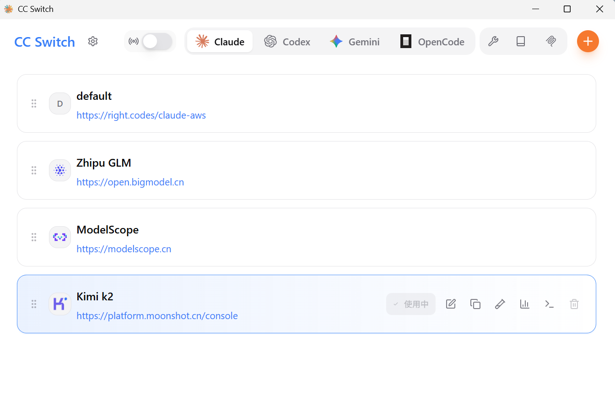Delete the Kimi k2 provider

(574, 304)
